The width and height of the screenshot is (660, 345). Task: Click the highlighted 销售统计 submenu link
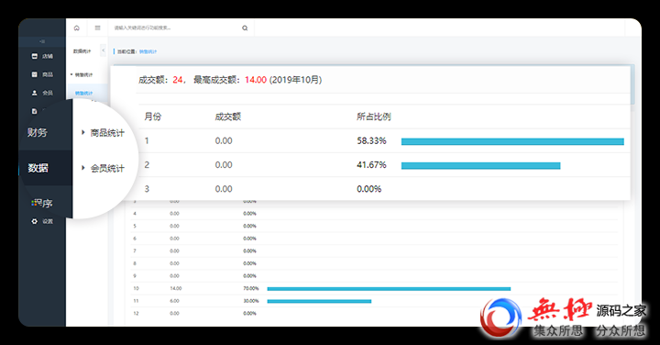(x=83, y=93)
